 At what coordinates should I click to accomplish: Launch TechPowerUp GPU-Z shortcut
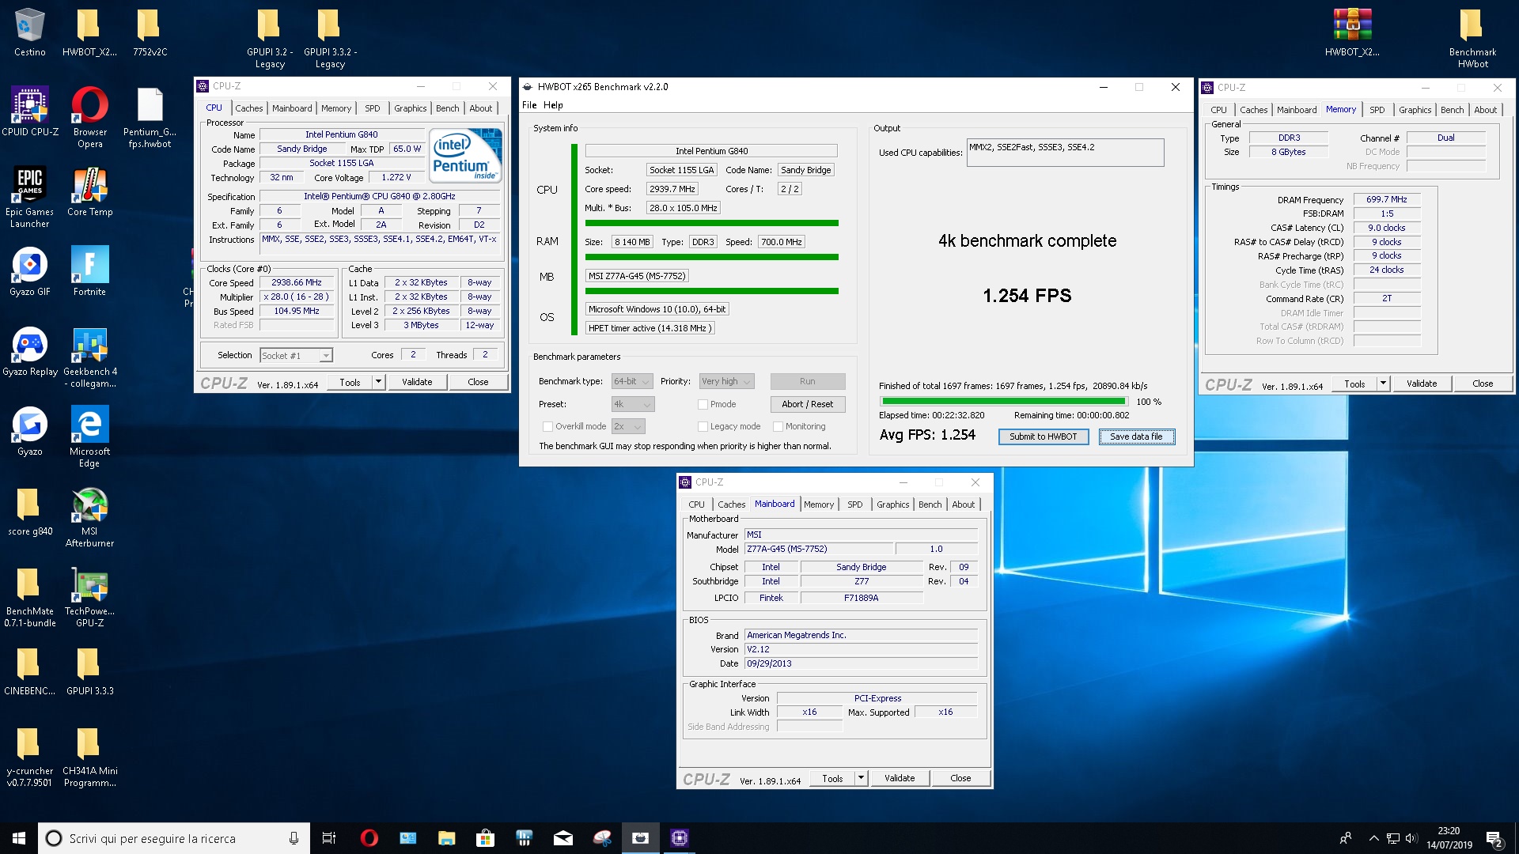89,597
